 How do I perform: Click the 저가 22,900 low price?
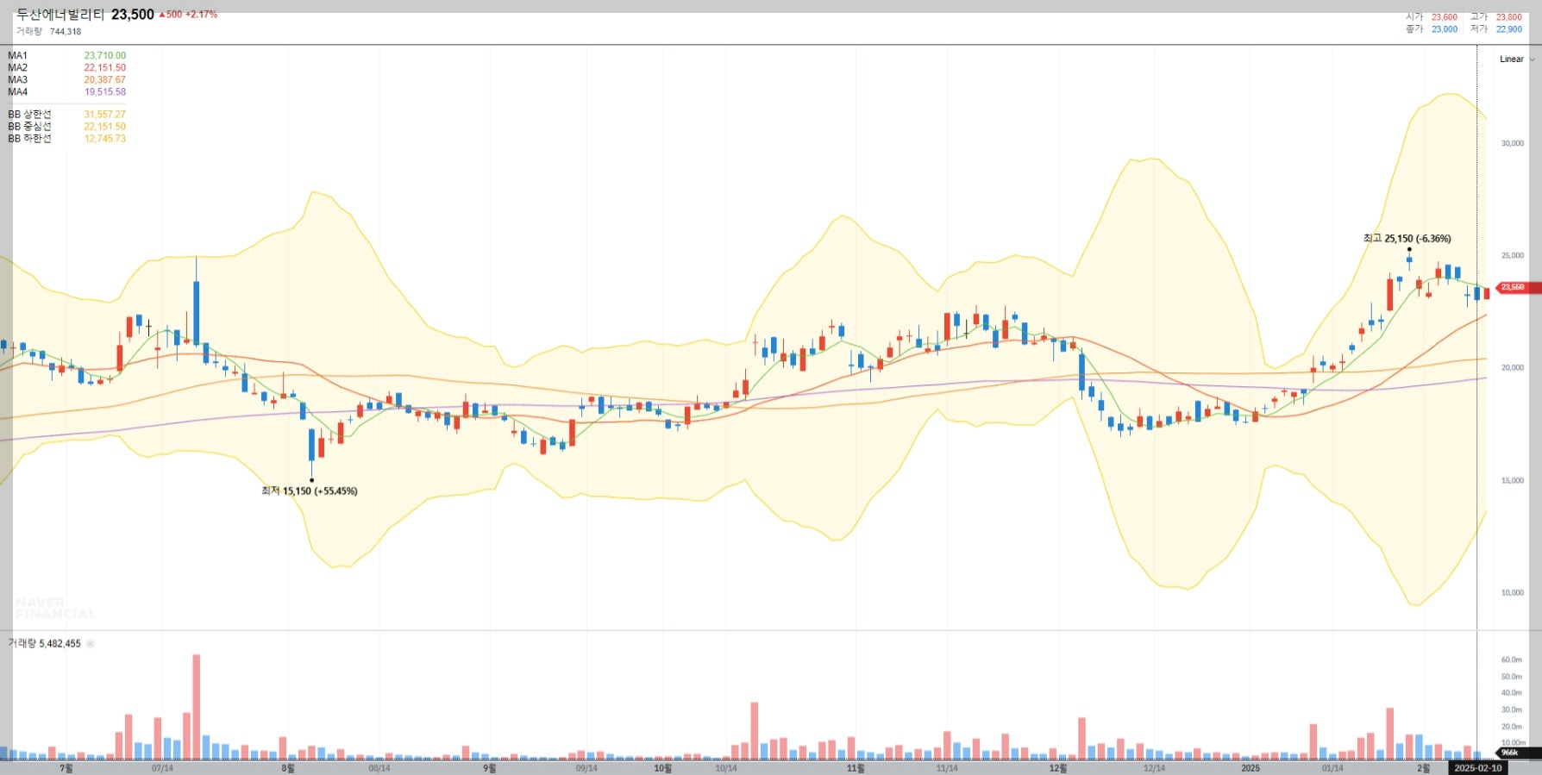[x=1496, y=29]
